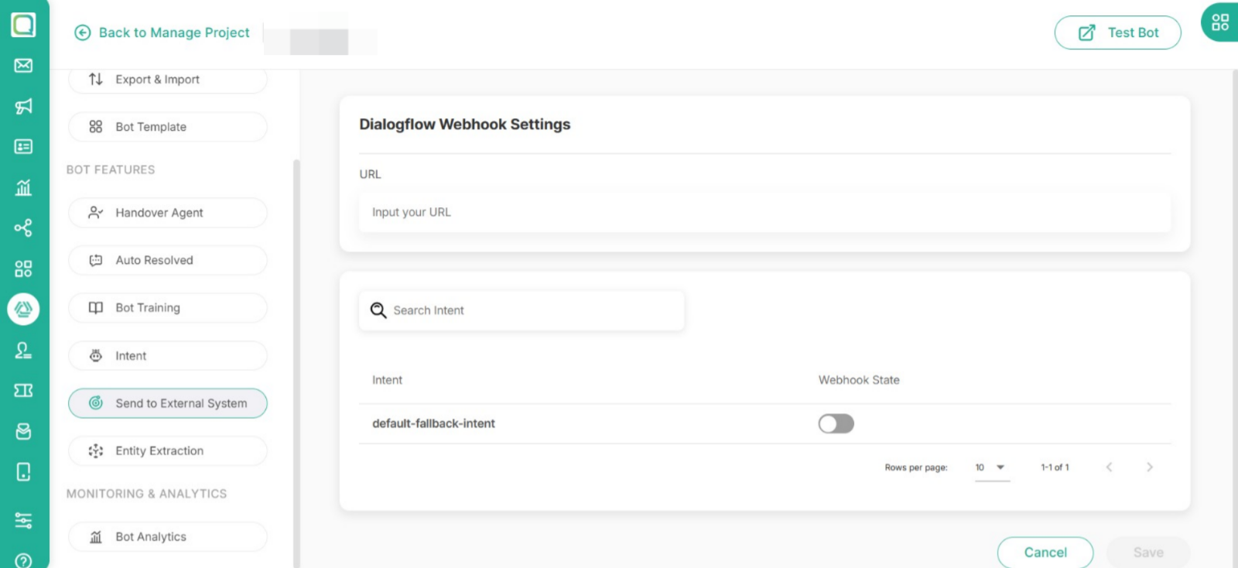The width and height of the screenshot is (1238, 568).
Task: Click the mobile phone sidebar icon
Action: (x=23, y=471)
